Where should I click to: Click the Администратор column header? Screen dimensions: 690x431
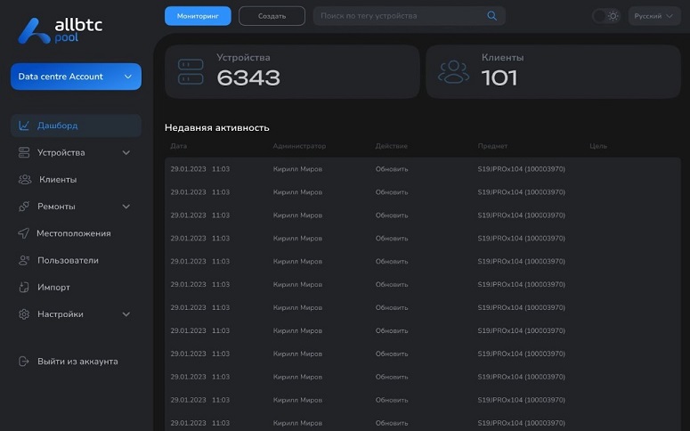[x=299, y=146]
